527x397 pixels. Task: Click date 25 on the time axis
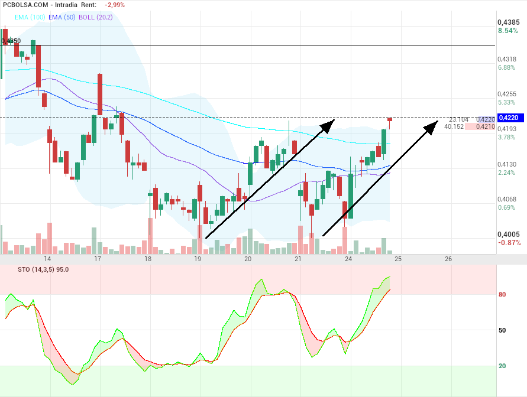[x=398, y=259]
